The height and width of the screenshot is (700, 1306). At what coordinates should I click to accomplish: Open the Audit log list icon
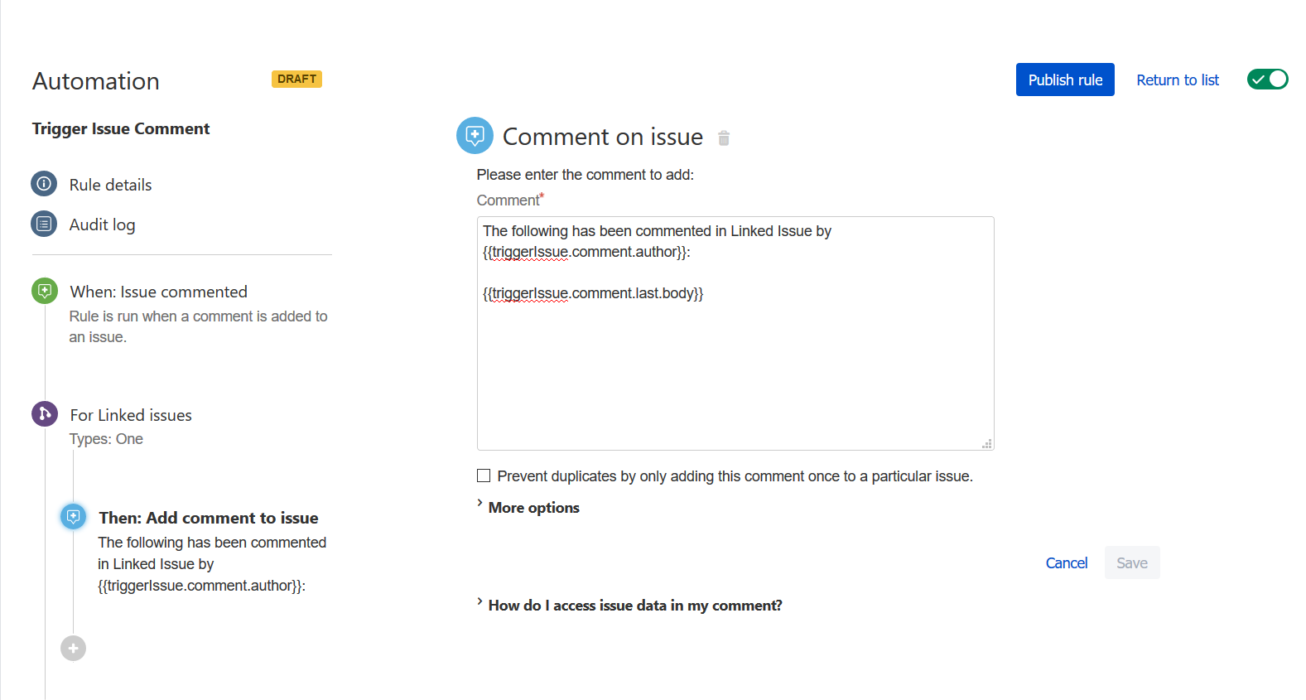[x=44, y=224]
